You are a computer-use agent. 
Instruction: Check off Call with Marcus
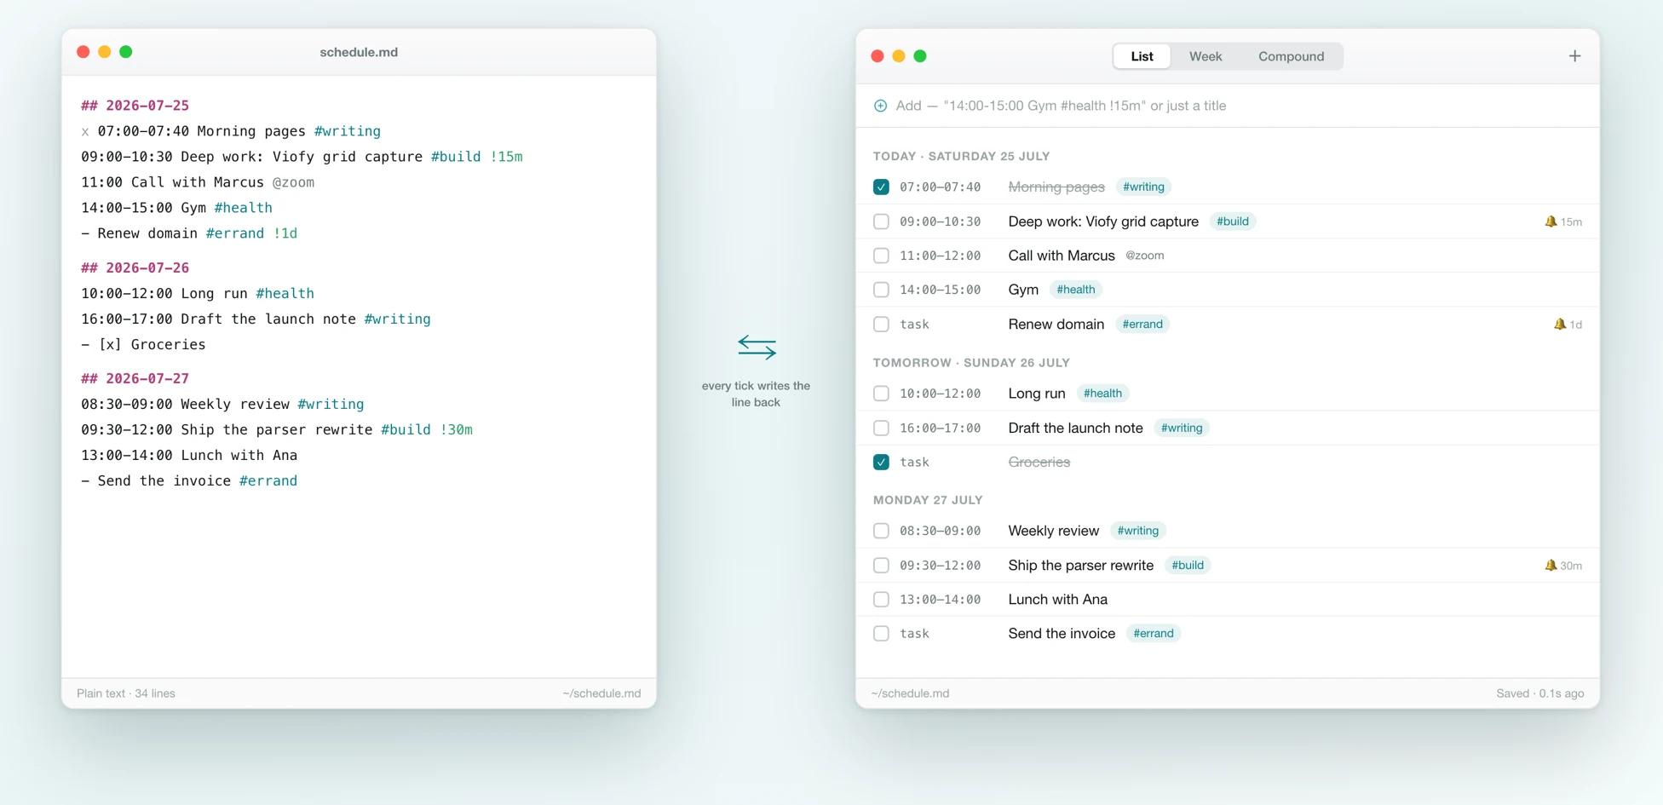pos(881,256)
